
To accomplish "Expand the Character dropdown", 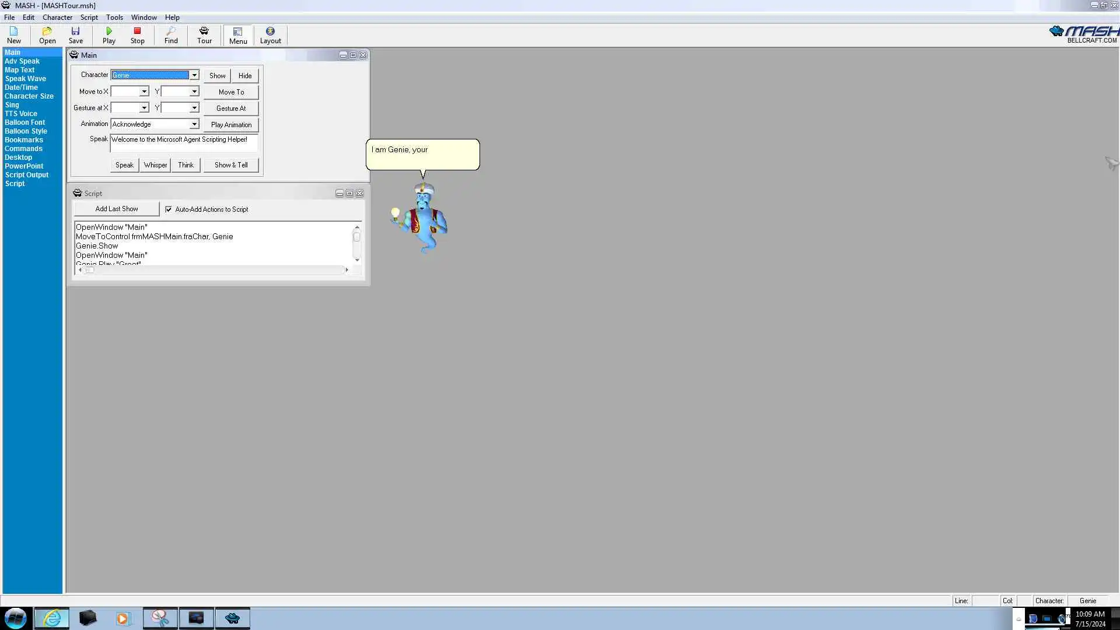I will pyautogui.click(x=194, y=75).
